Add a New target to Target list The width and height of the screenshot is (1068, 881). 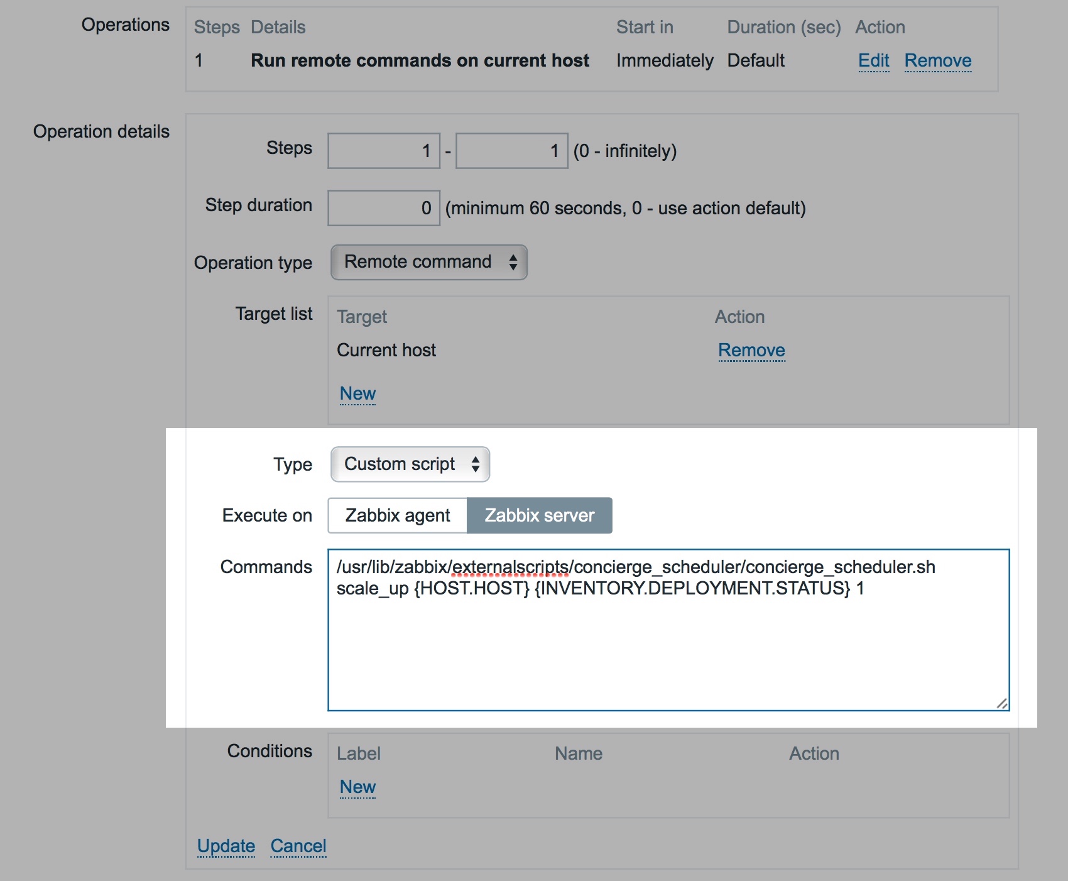click(x=357, y=393)
